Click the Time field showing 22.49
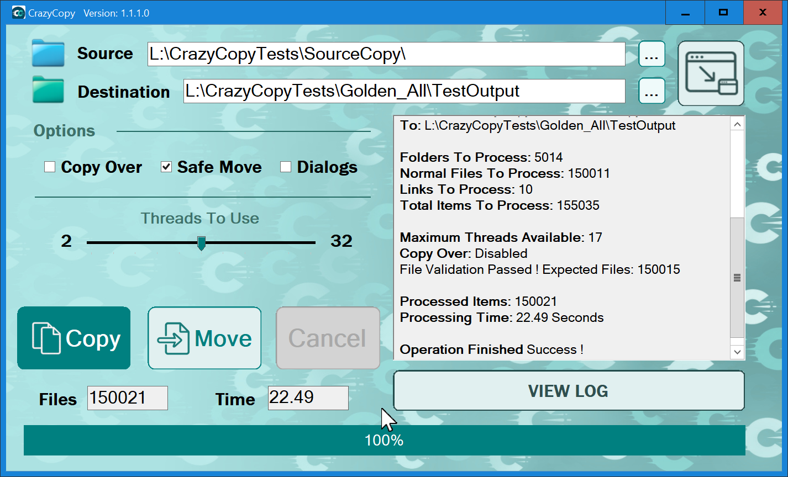 tap(308, 398)
